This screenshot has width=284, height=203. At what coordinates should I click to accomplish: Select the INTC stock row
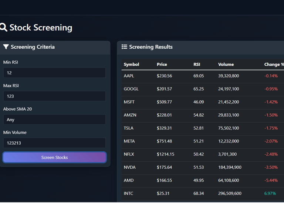point(129,193)
